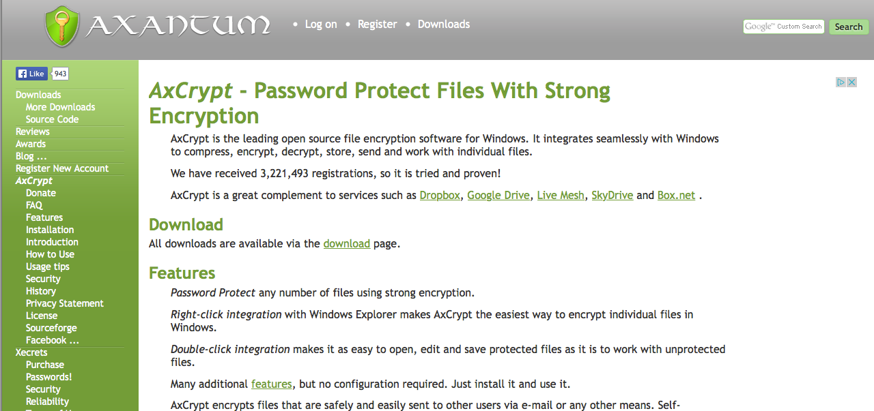874x411 pixels.
Task: Click the green Search button
Action: [849, 27]
